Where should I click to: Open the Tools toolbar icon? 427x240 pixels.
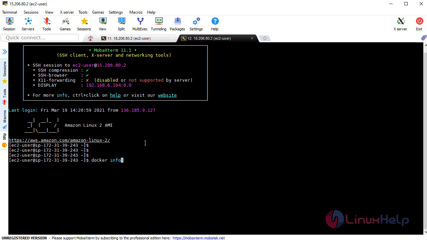[x=47, y=24]
